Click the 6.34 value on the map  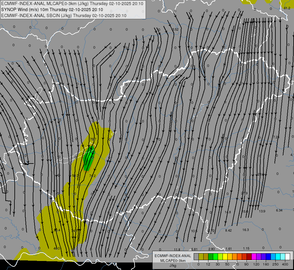click(279, 210)
